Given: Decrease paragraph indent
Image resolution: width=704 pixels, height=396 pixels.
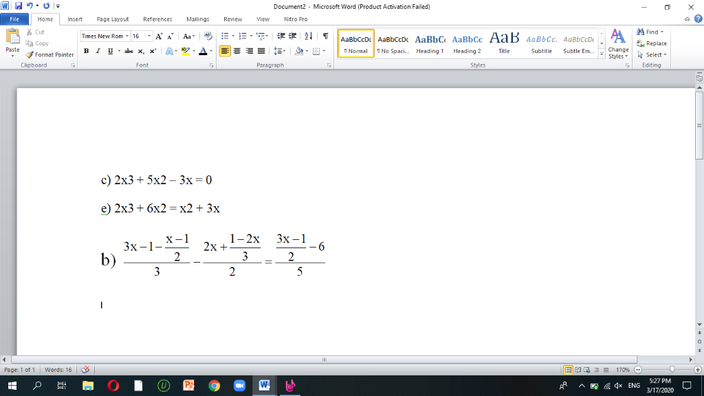Looking at the screenshot, I should pos(281,36).
